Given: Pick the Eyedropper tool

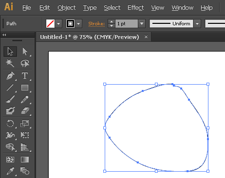Looking at the screenshot, I should tap(10, 171).
